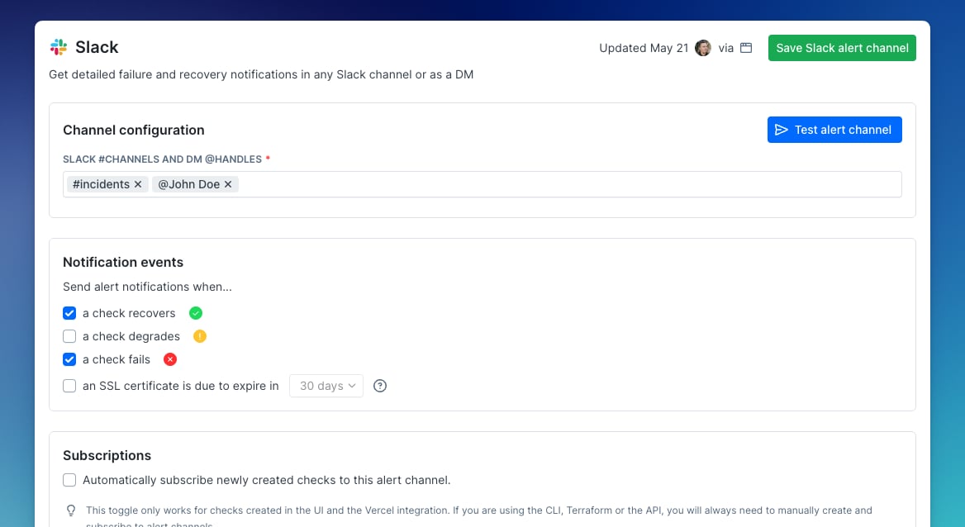Click the 'a check recovers' label text
Viewport: 965px width, 527px height.
tap(129, 313)
